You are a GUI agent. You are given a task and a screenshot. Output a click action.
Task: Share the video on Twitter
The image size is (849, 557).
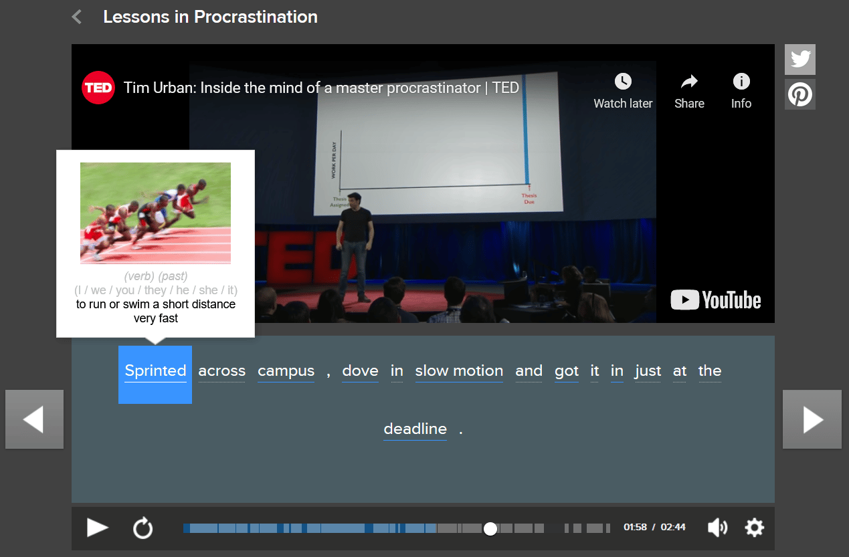tap(799, 59)
